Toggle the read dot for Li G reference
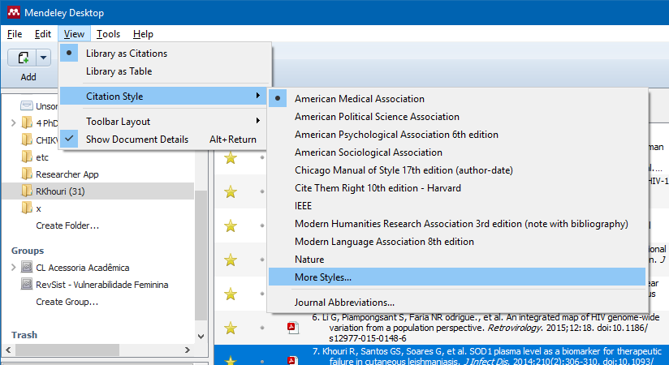The width and height of the screenshot is (669, 365). [262, 328]
